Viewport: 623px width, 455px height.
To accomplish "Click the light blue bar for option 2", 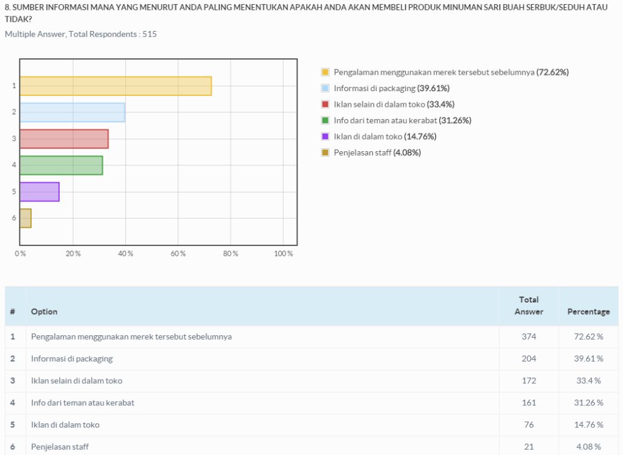I will click(72, 112).
